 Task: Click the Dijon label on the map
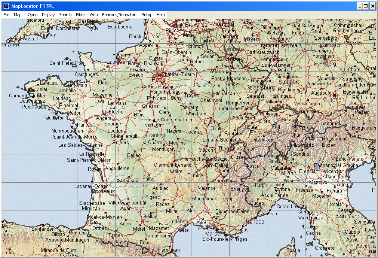209,122
